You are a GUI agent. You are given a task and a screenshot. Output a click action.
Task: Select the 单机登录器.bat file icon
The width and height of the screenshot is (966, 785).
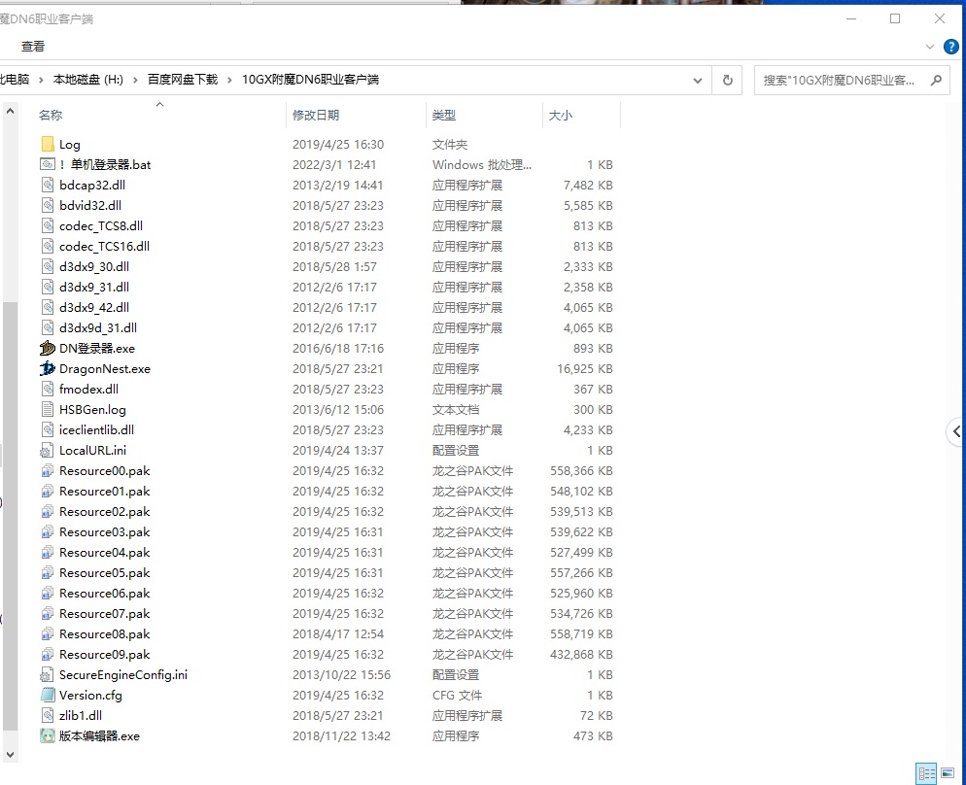point(48,164)
